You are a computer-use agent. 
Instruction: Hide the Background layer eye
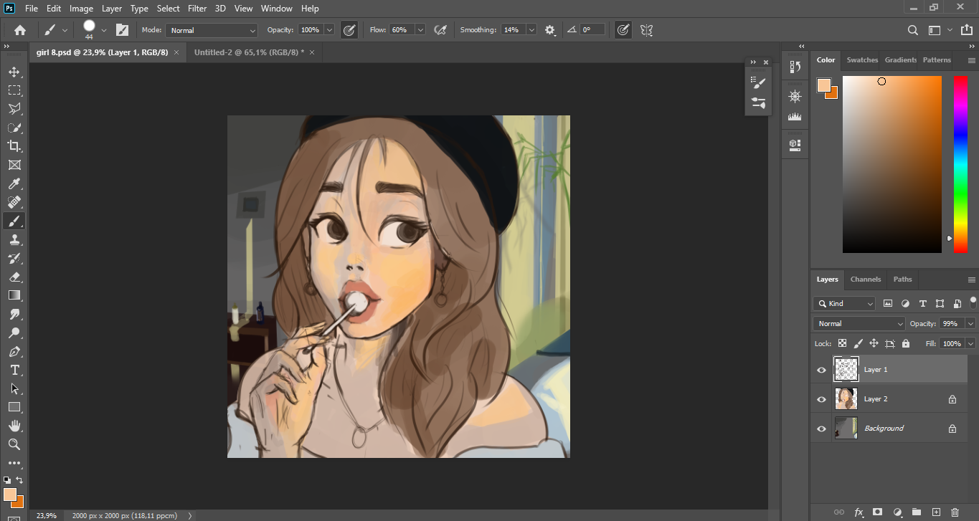(x=822, y=429)
